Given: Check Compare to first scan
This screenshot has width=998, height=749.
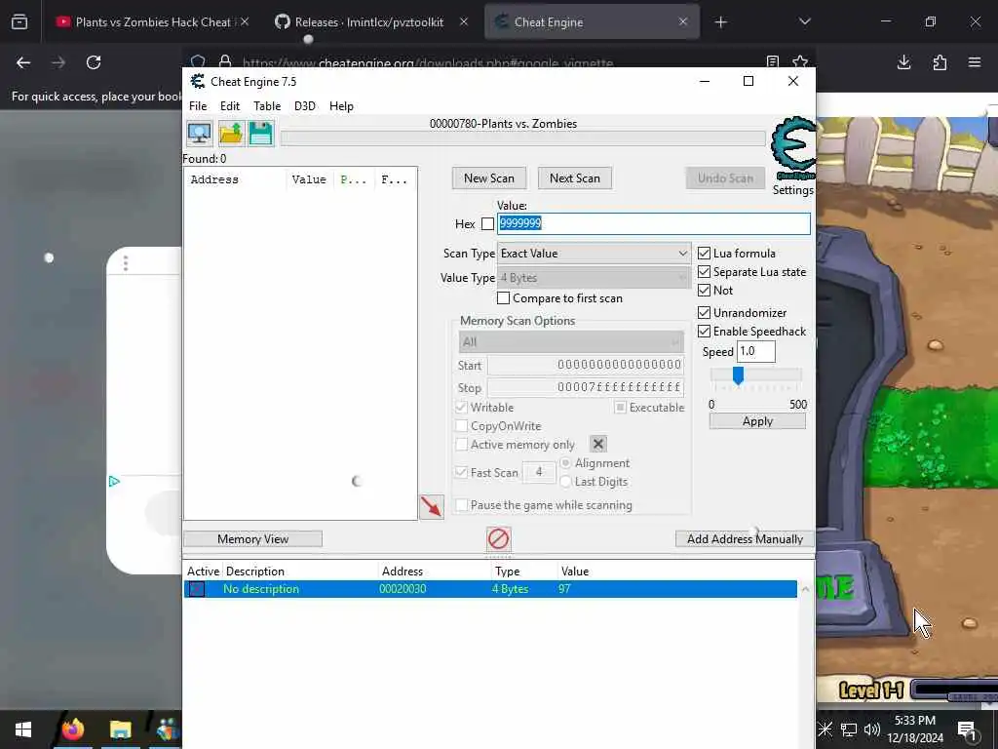Looking at the screenshot, I should (x=504, y=298).
